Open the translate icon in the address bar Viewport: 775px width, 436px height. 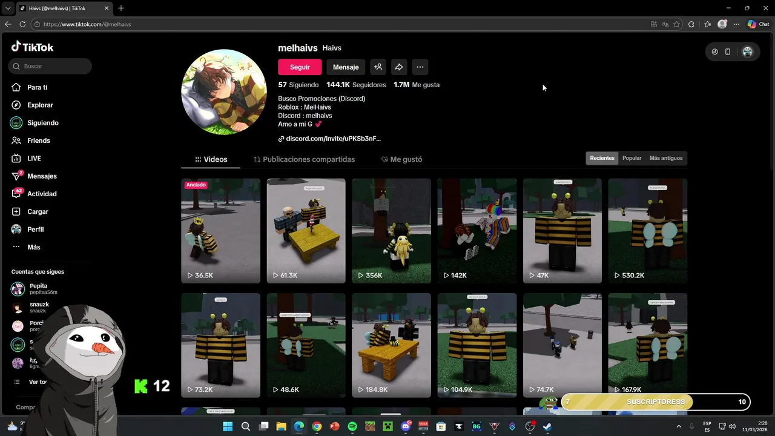coord(665,24)
